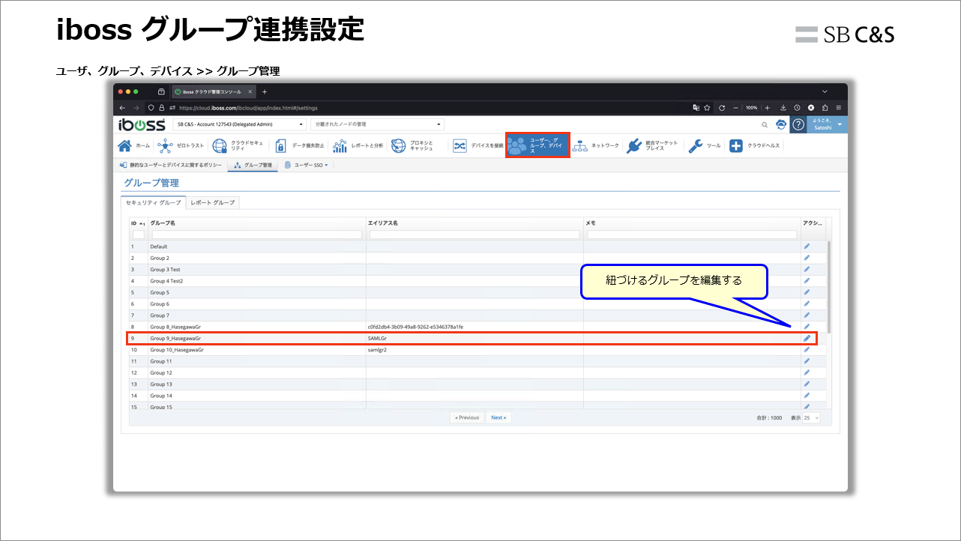Screen dimensions: 961x541
Task: Switch to the レポート グループ tab
Action: click(211, 202)
